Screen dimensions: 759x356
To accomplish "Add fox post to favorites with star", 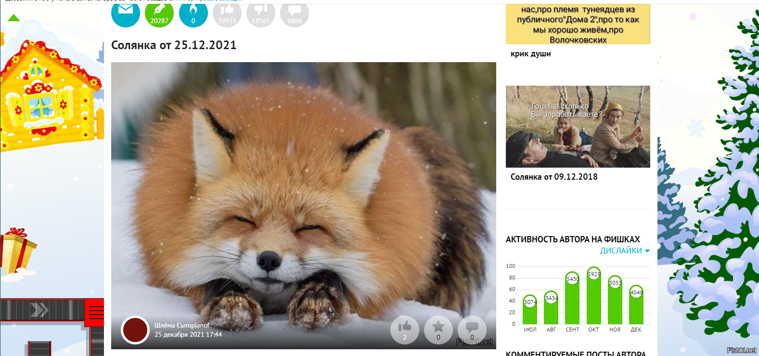I will (x=438, y=330).
